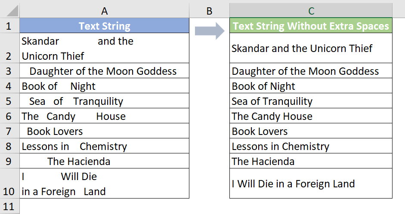Viewport: 405px width, 214px height.
Task: Select cell 'Book of Night' in column C
Action: click(311, 86)
